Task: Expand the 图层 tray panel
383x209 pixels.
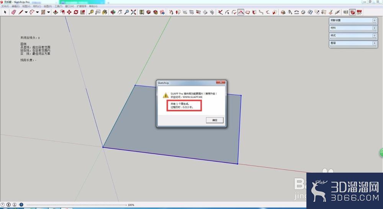Action: coord(353,43)
